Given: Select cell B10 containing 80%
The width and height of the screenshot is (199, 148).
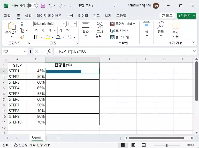Looking at the screenshot, I should pyautogui.click(x=36, y=116).
